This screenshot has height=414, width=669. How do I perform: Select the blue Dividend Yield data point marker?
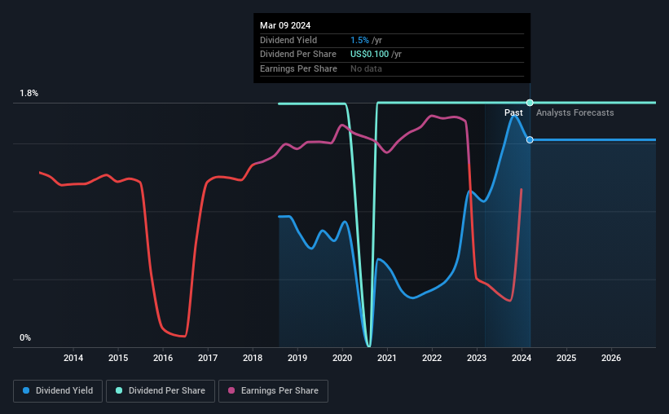pos(530,139)
